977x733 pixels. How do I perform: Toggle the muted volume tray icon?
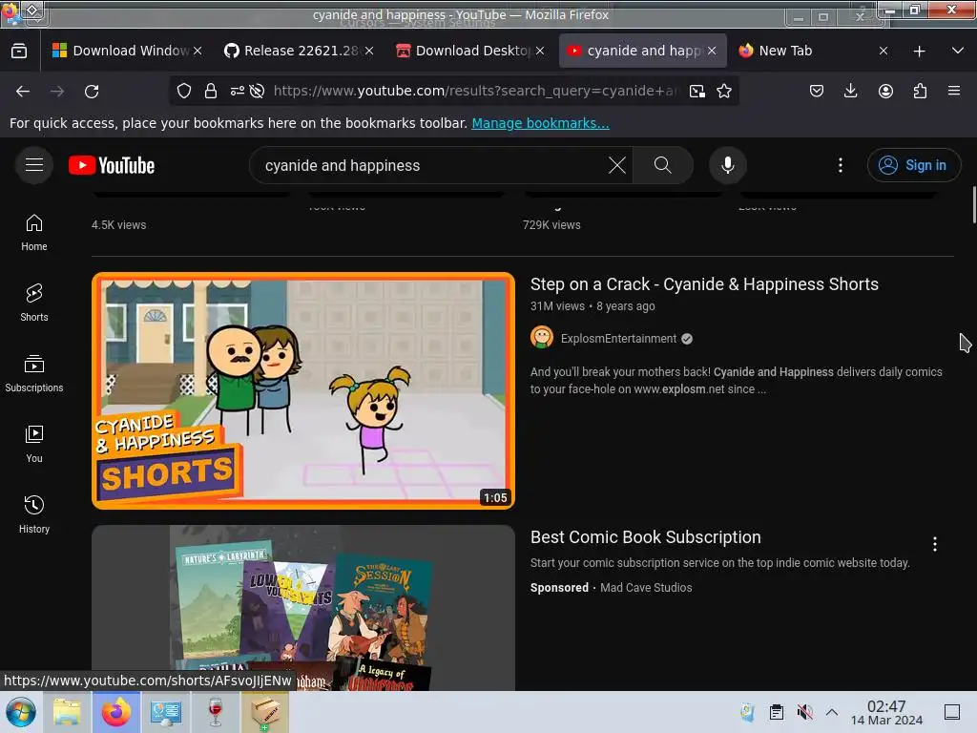point(804,712)
